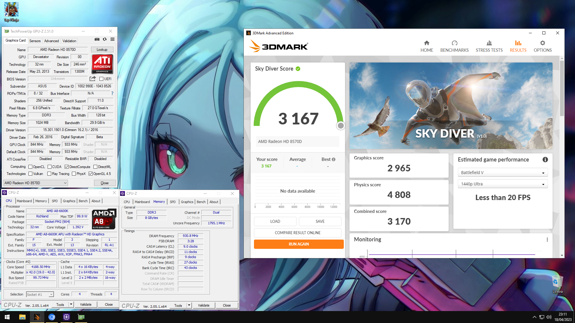Share BIOS via export arrow icon
This screenshot has height=323, width=575.
coord(93,79)
